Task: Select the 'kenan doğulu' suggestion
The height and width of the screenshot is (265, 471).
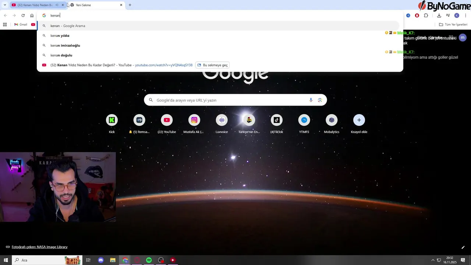Action: pos(218,55)
